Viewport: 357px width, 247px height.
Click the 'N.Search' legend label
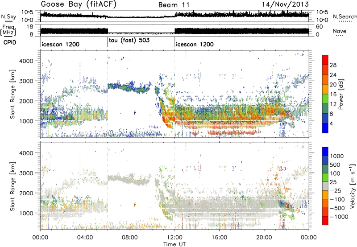345,16
